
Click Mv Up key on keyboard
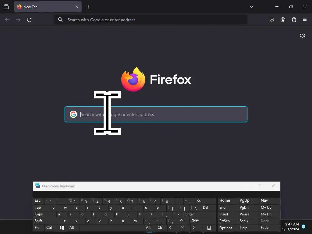point(269,207)
